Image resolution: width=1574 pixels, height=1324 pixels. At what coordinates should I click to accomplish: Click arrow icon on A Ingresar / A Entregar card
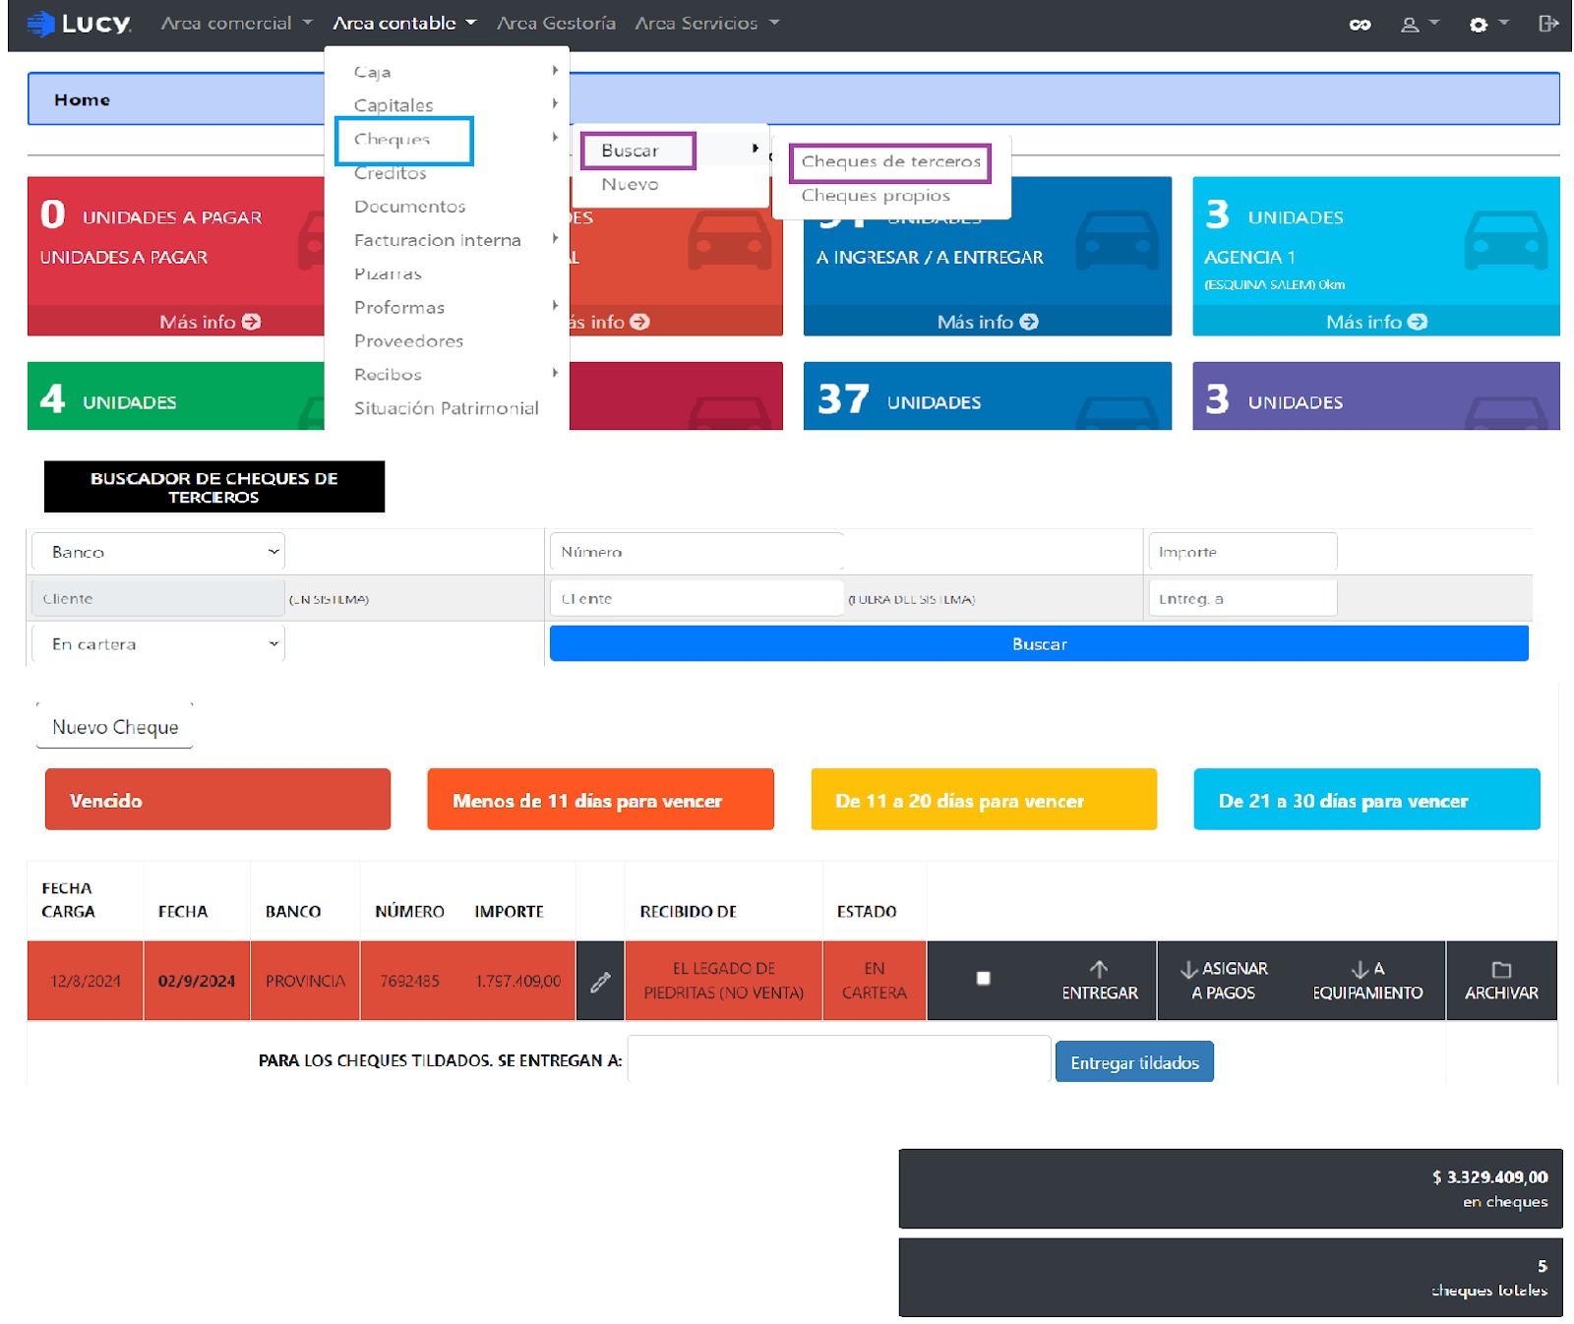click(x=1028, y=322)
